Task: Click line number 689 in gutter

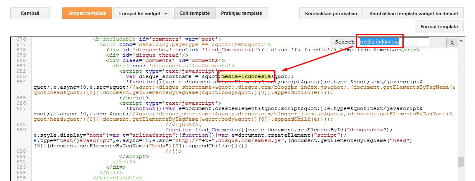Action: [21, 130]
